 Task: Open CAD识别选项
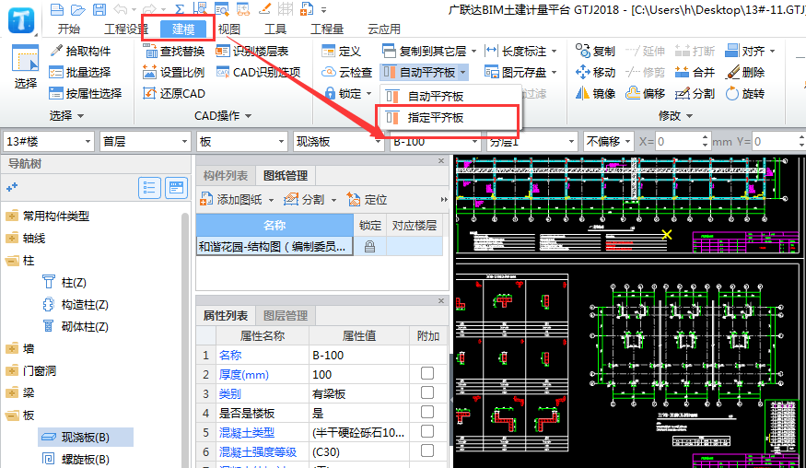coord(258,72)
